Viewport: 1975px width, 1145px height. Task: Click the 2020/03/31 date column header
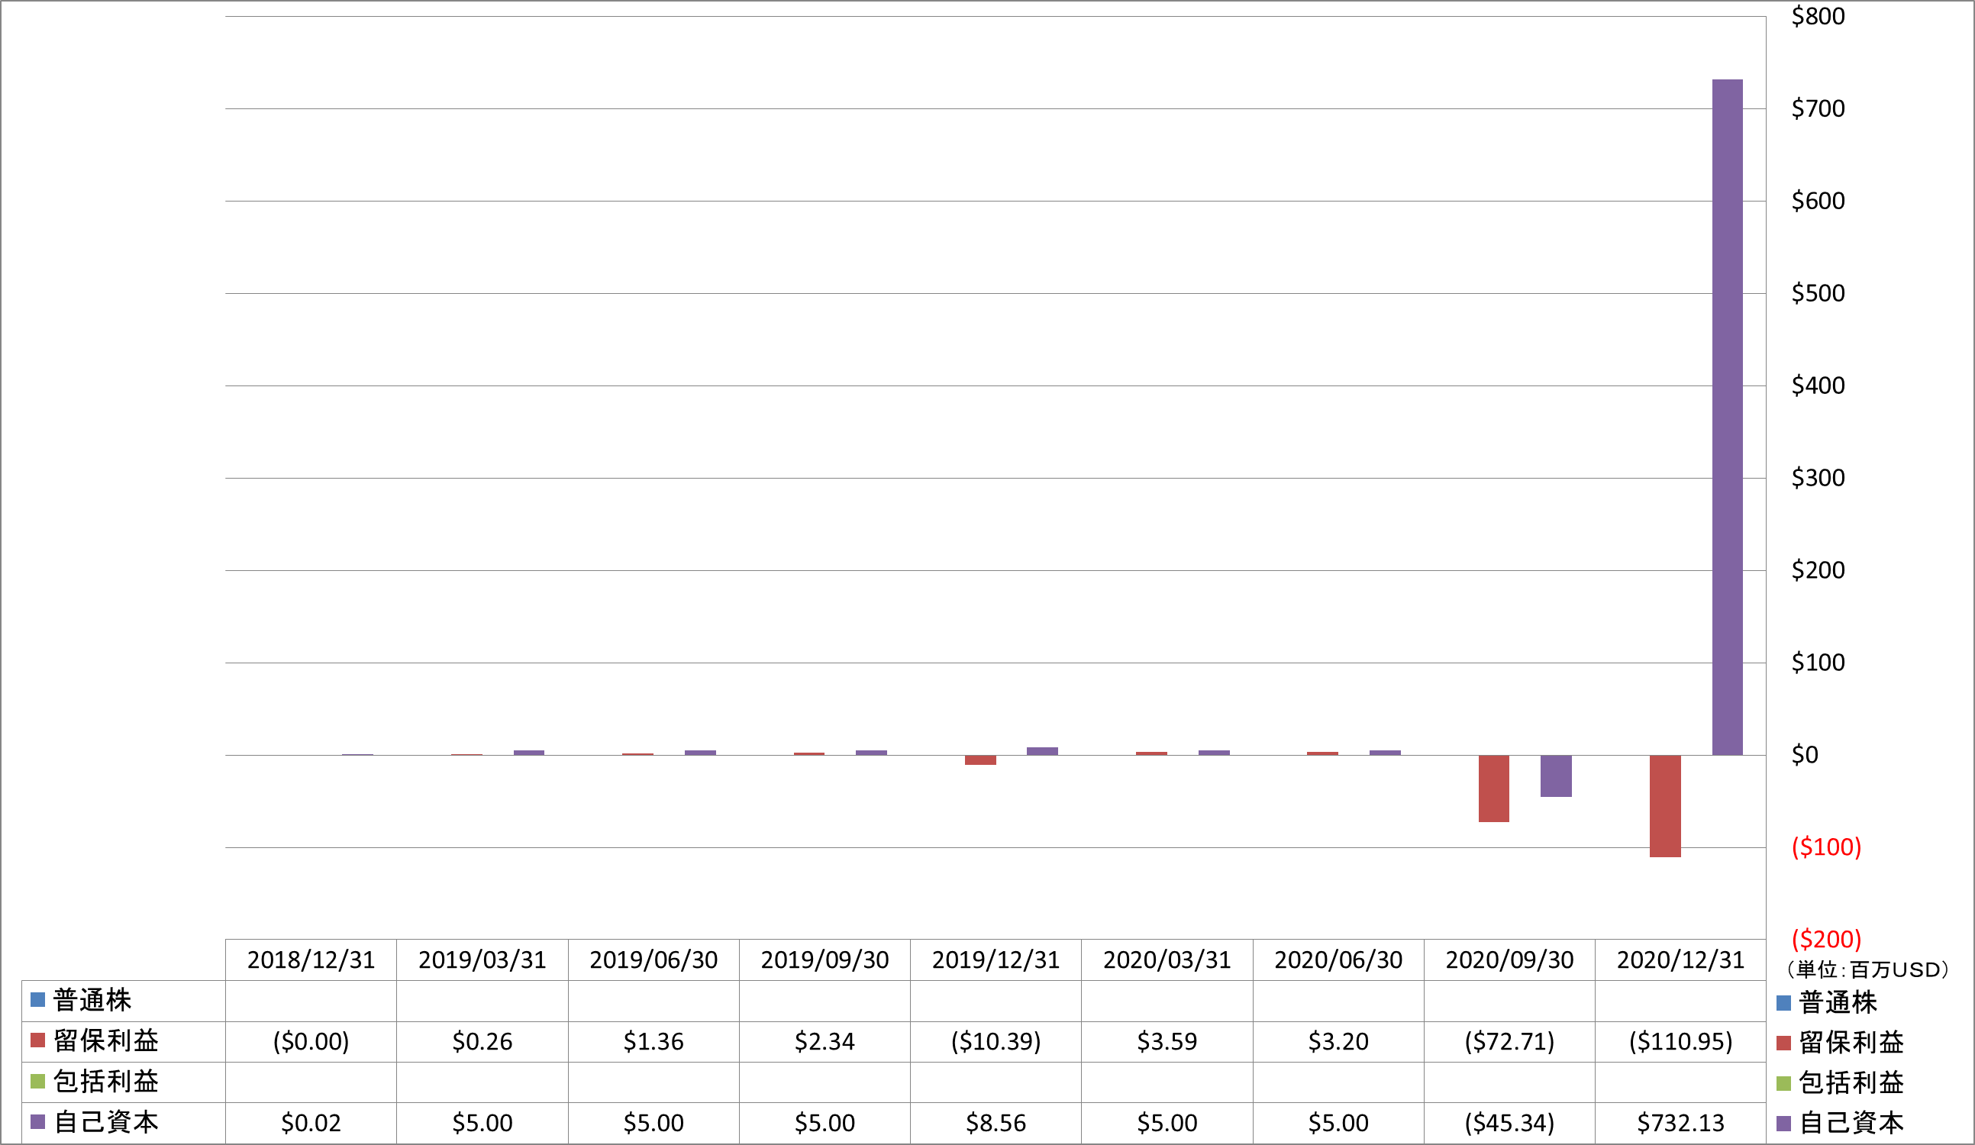tap(1167, 960)
